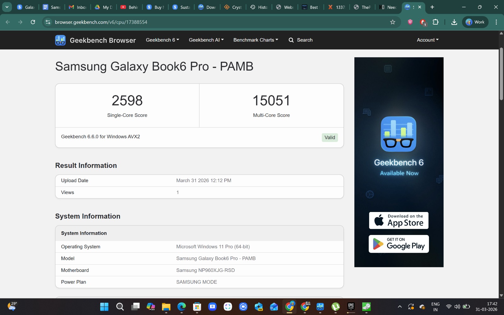This screenshot has height=315, width=504.
Task: Click the page's vertical scrollbar thumb
Action: click(x=501, y=74)
